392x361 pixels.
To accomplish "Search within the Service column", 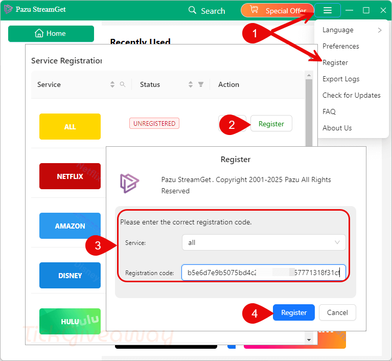I will 123,84.
